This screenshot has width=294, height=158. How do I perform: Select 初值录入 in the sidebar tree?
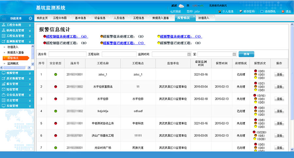click(13, 47)
